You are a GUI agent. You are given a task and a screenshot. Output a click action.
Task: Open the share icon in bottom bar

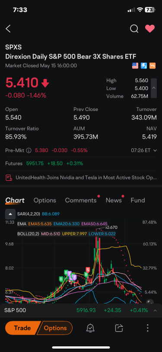coord(119,328)
